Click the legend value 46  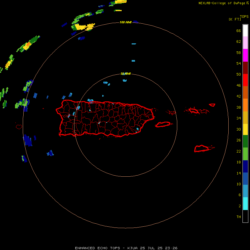coord(239,86)
